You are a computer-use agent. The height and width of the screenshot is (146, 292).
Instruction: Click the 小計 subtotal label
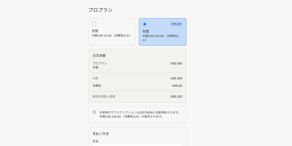[x=95, y=78]
